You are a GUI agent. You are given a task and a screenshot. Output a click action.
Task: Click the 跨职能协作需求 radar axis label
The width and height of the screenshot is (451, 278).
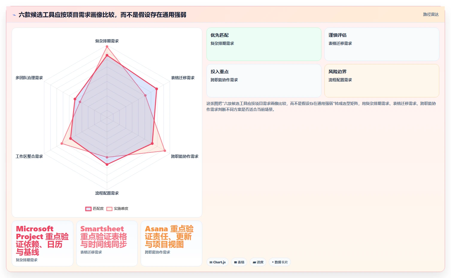(185, 156)
